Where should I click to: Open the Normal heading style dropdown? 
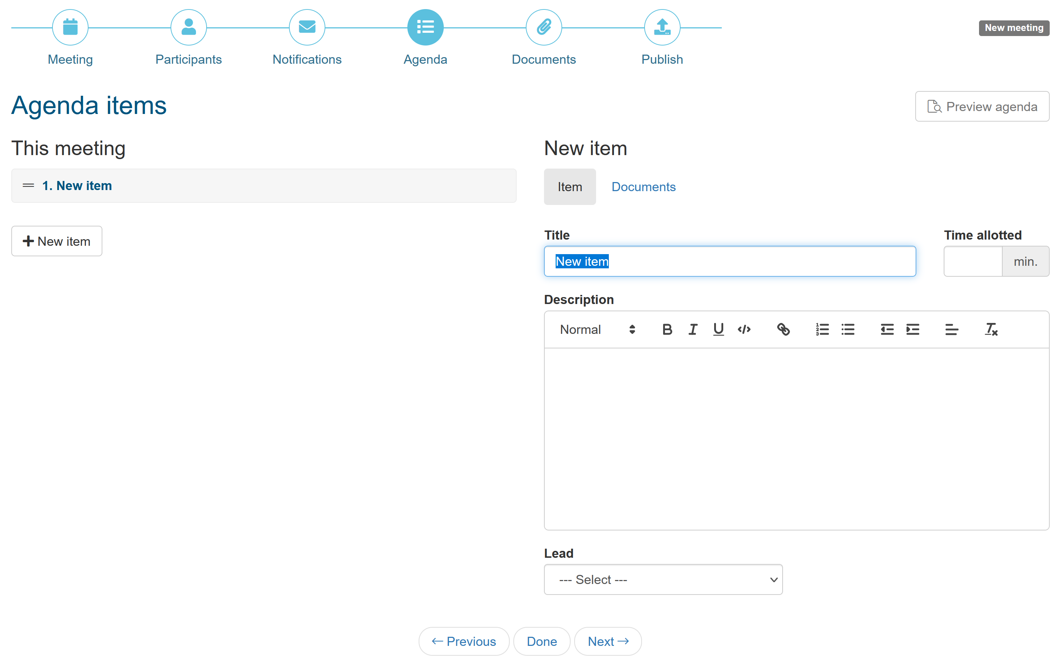click(597, 329)
